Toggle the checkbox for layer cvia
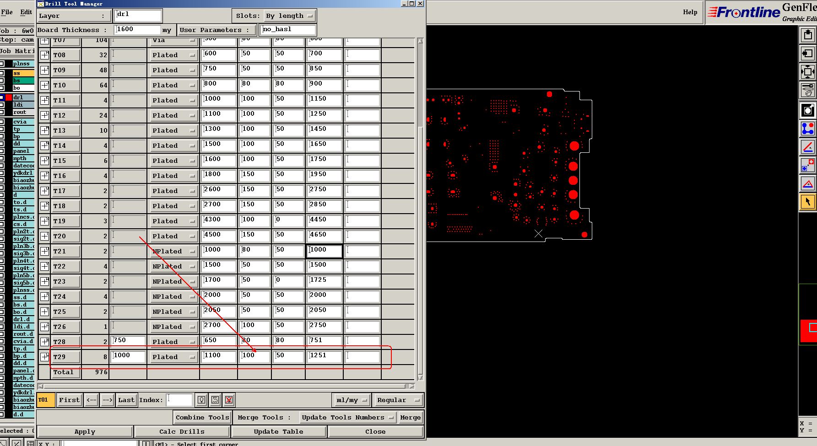Image resolution: width=817 pixels, height=446 pixels. point(2,122)
